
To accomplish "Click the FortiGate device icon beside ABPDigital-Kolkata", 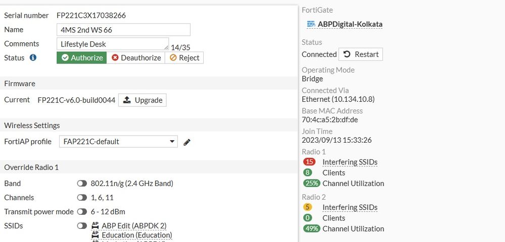I will [x=310, y=24].
